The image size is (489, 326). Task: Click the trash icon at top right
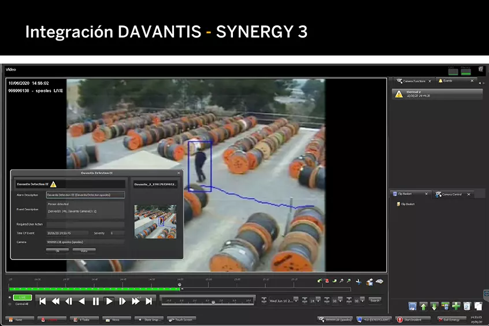(480, 69)
